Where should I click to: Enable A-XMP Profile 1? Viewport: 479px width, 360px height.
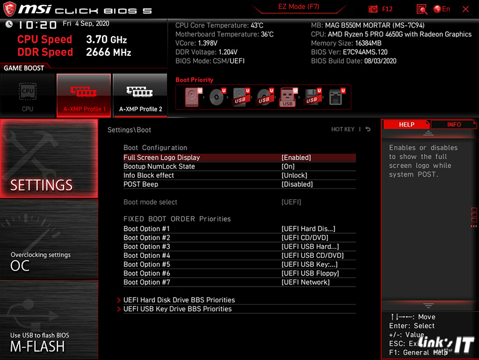(x=84, y=95)
